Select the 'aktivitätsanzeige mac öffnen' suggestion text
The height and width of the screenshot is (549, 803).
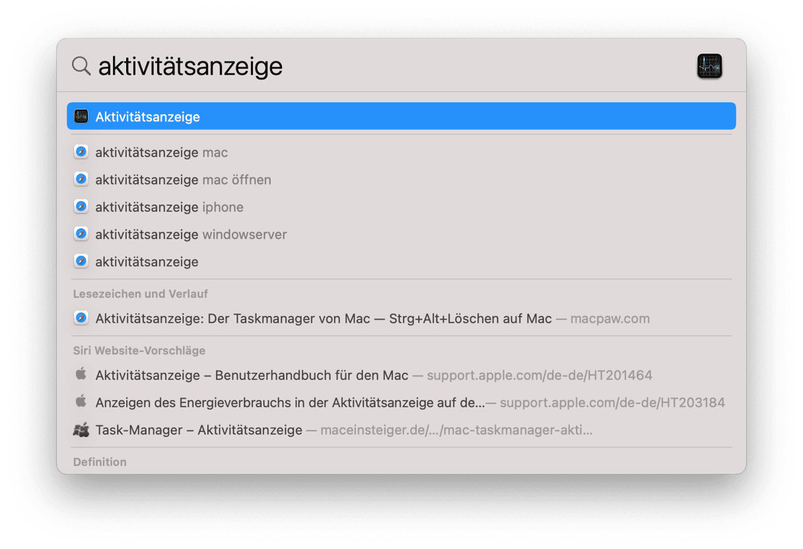click(183, 179)
